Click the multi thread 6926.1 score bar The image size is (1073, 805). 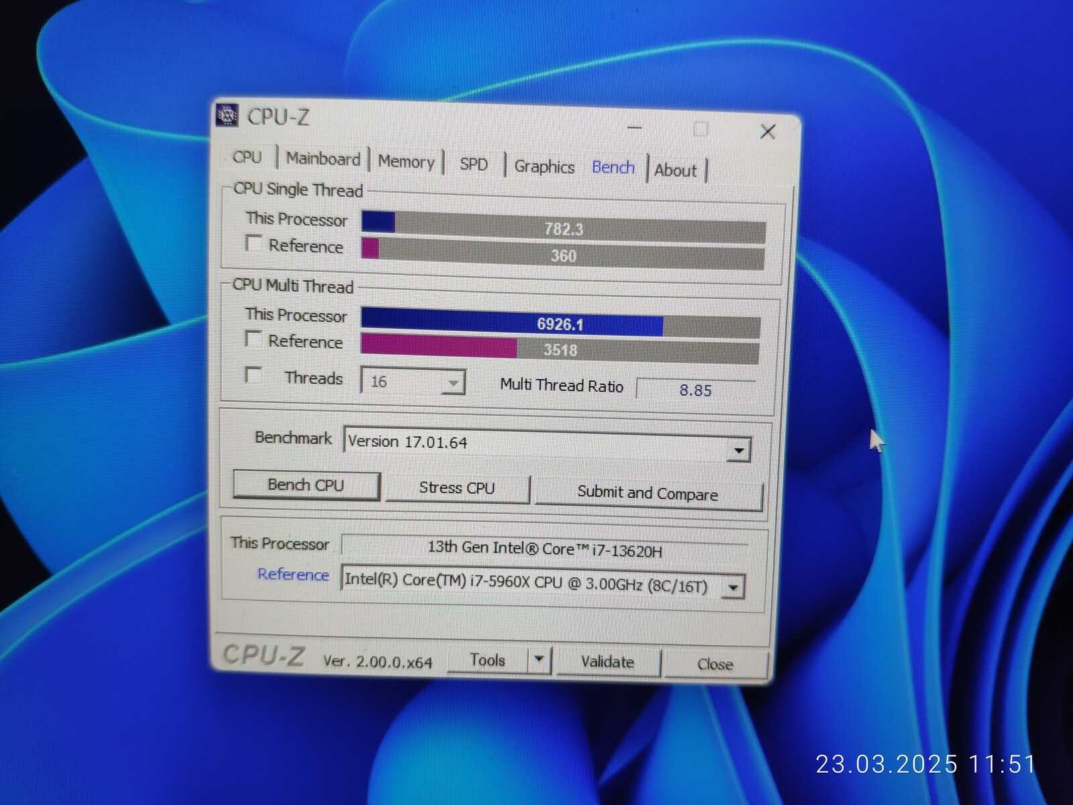click(x=561, y=324)
